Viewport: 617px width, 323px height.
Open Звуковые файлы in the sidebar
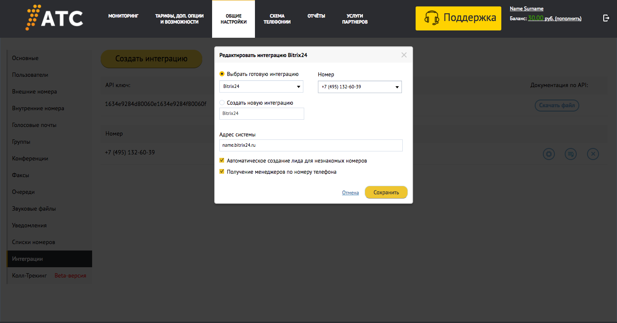pos(50,208)
